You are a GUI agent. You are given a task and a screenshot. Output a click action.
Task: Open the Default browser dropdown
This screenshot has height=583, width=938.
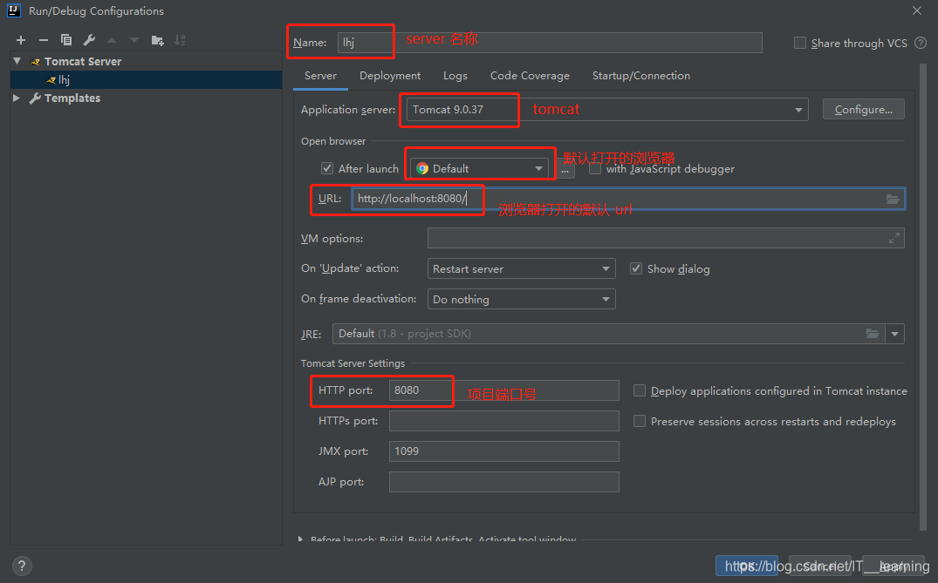[x=479, y=168]
